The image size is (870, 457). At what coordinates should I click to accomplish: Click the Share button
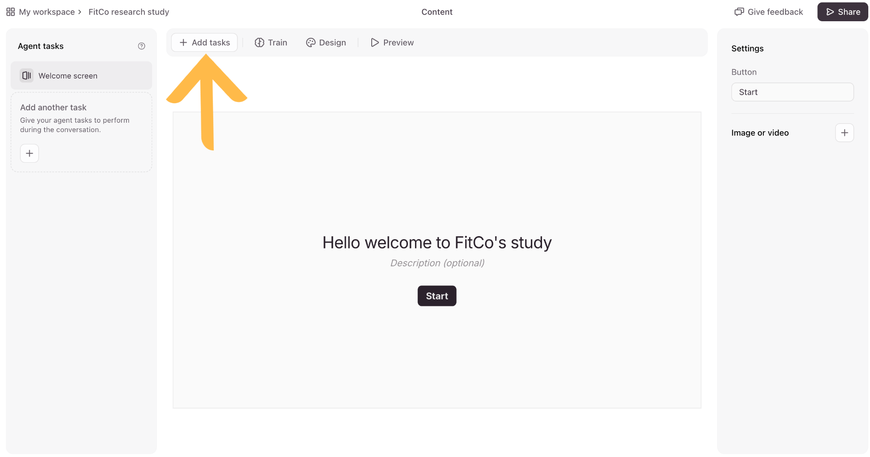(843, 12)
